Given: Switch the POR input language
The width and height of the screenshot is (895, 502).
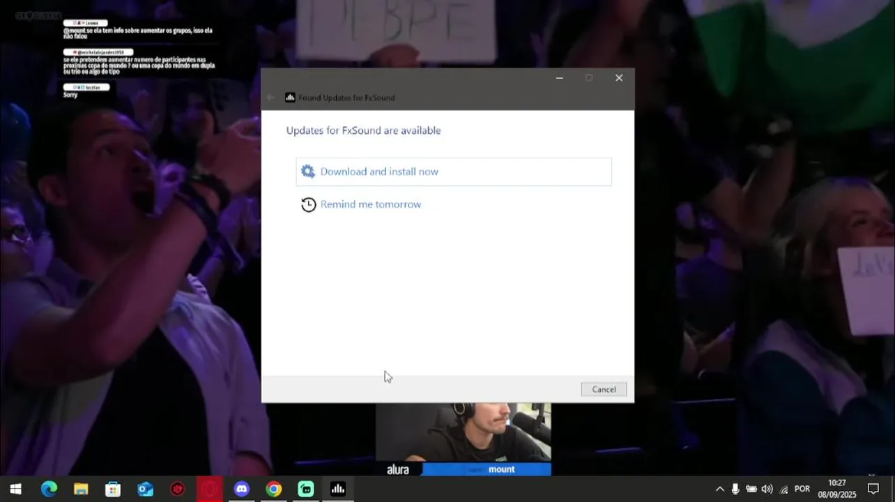Looking at the screenshot, I should 802,489.
